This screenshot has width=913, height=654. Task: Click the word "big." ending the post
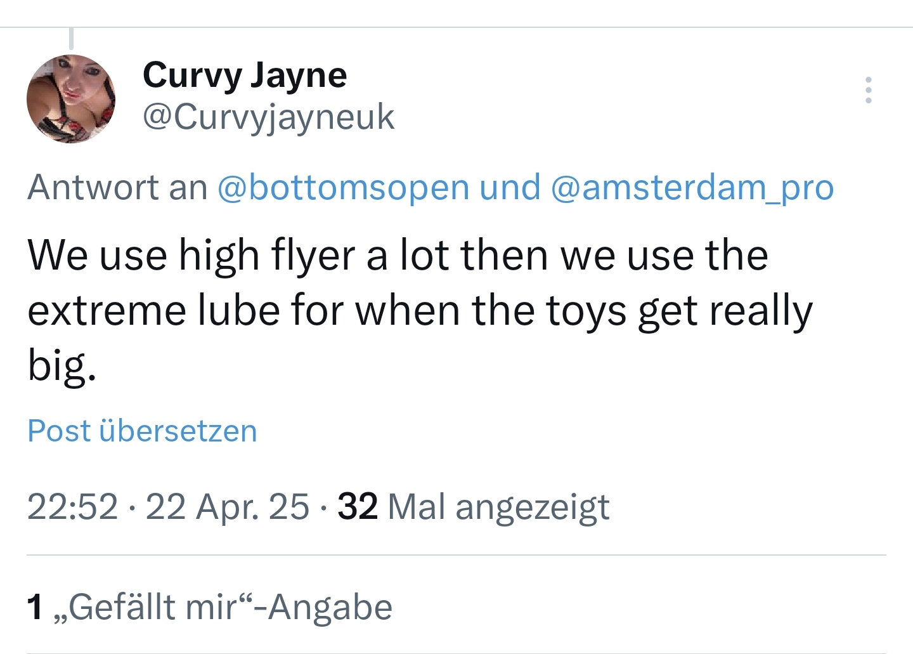pos(62,366)
